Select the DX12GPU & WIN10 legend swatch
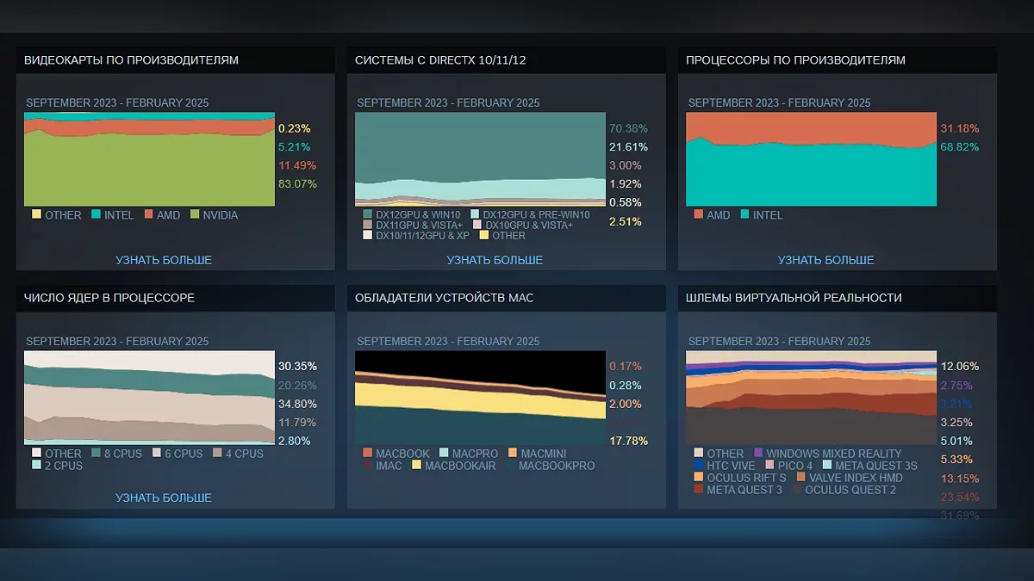This screenshot has width=1034, height=581. (369, 214)
